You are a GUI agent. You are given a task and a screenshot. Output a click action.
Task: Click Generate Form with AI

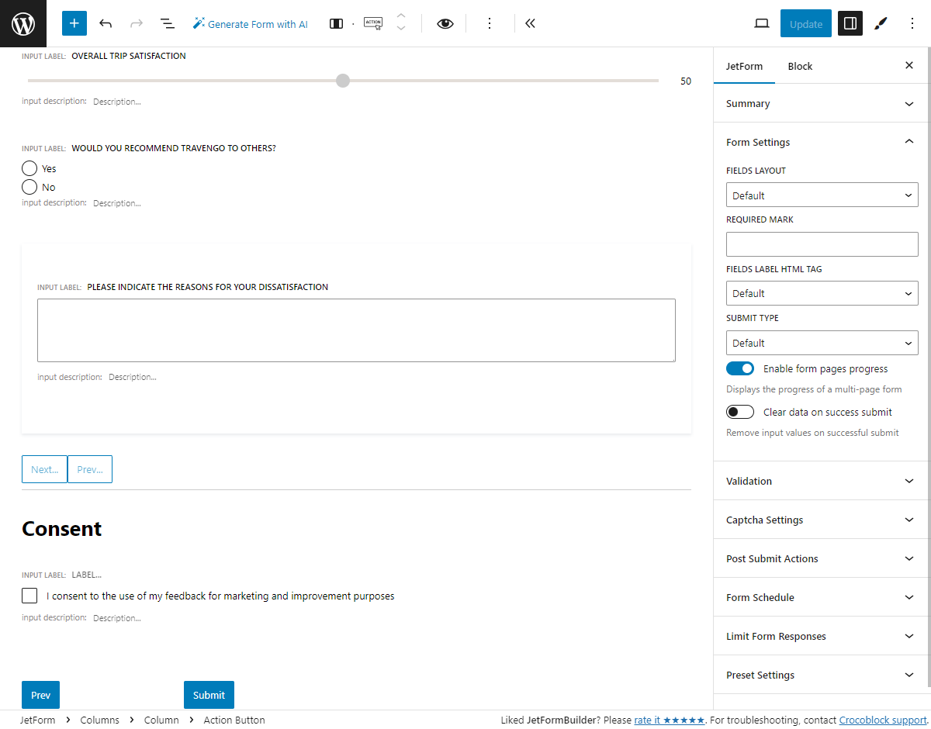click(x=250, y=24)
